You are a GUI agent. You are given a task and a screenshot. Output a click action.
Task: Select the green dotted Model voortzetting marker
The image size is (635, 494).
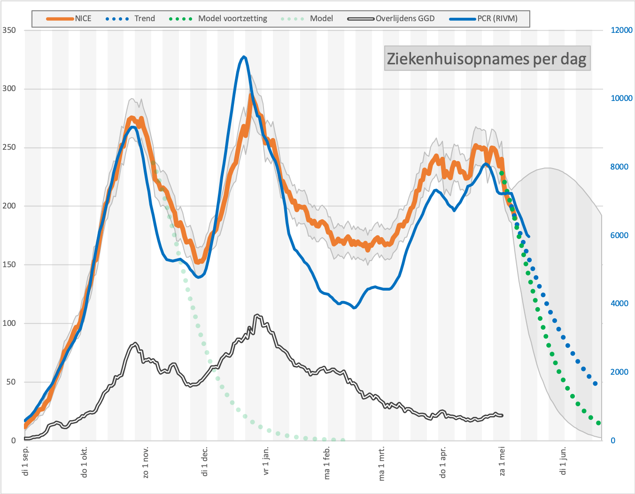coord(181,19)
